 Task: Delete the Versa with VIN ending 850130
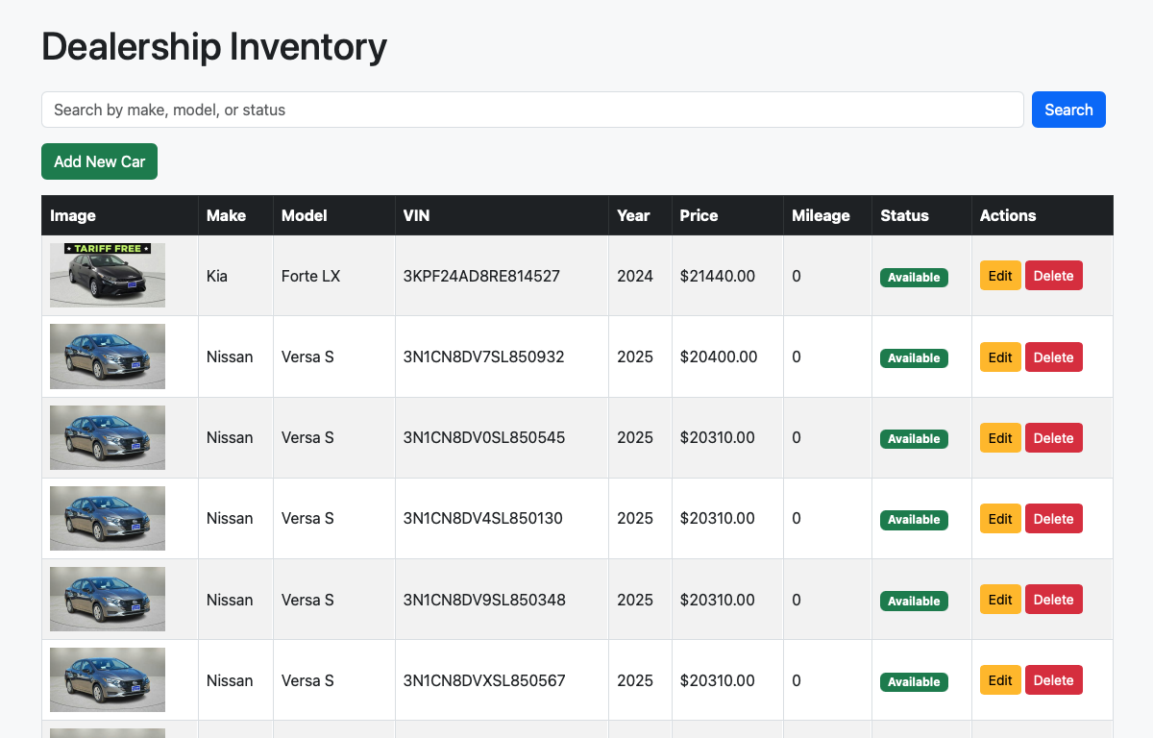(x=1053, y=519)
